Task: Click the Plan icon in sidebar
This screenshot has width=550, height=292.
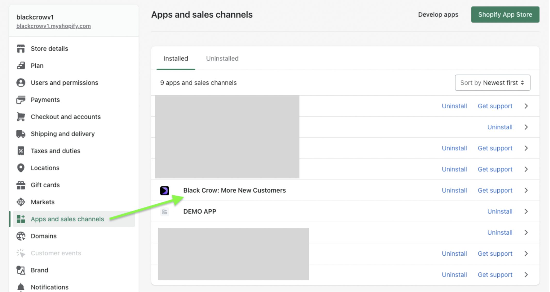Action: [x=21, y=65]
